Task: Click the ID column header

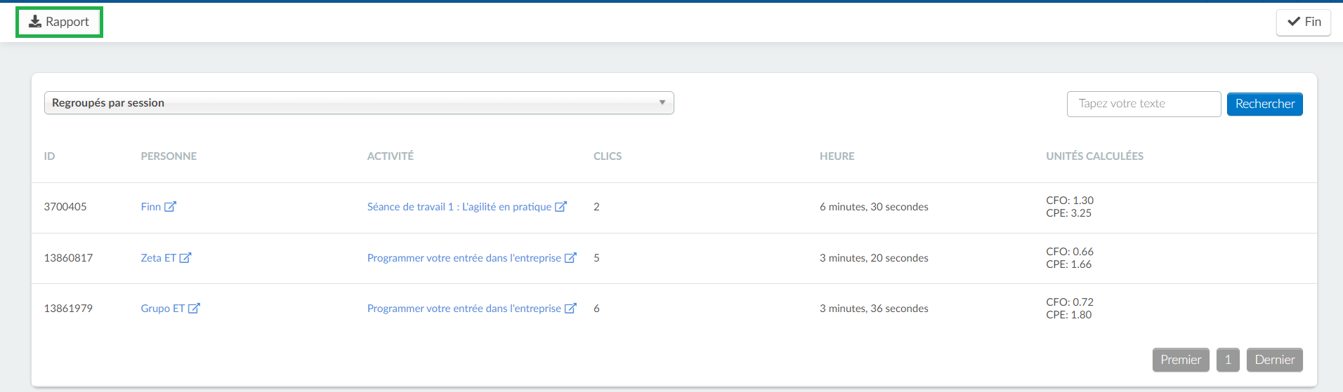Action: point(49,156)
